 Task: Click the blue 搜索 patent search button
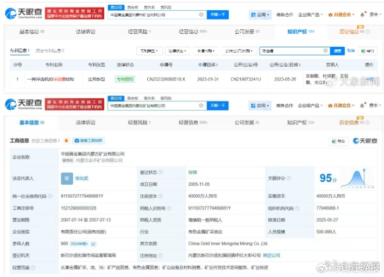pos(337,51)
